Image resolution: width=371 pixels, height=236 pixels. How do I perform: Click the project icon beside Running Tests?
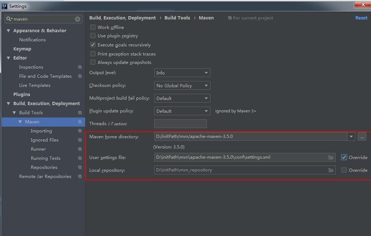[x=80, y=158]
